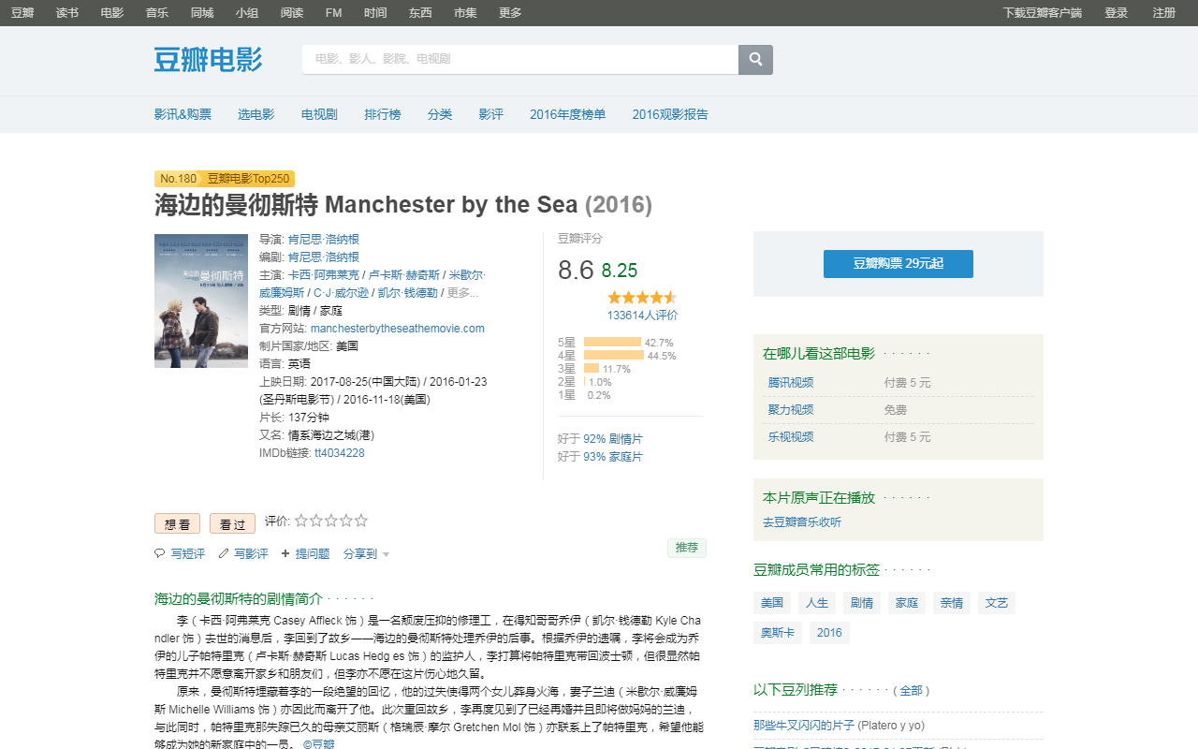Rate the movie with the fifth star

tap(361, 521)
